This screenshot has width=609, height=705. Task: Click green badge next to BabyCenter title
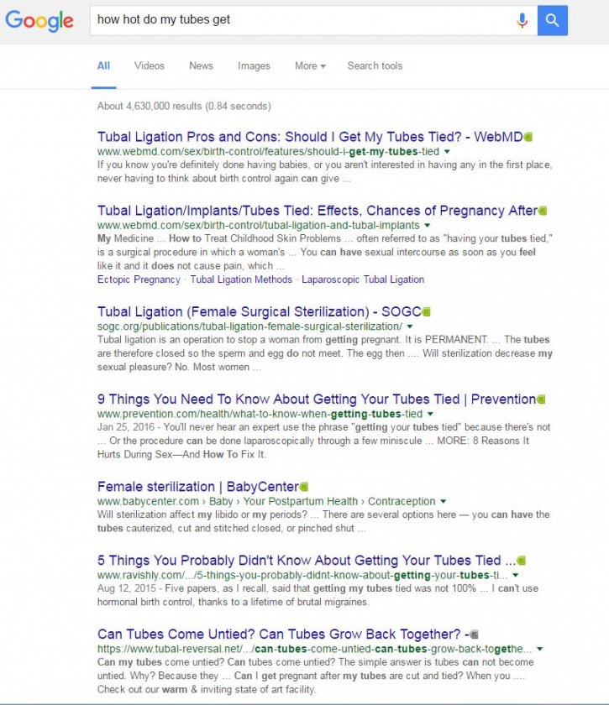coord(304,487)
